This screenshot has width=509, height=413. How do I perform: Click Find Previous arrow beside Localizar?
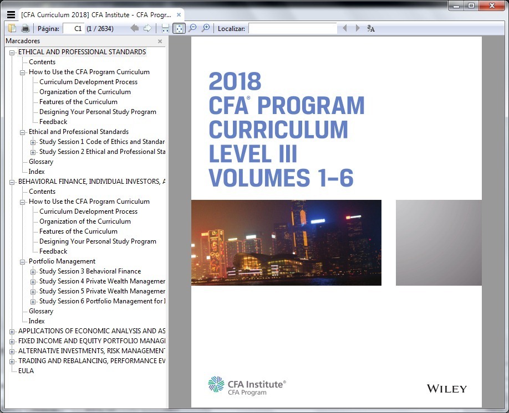[x=345, y=28]
